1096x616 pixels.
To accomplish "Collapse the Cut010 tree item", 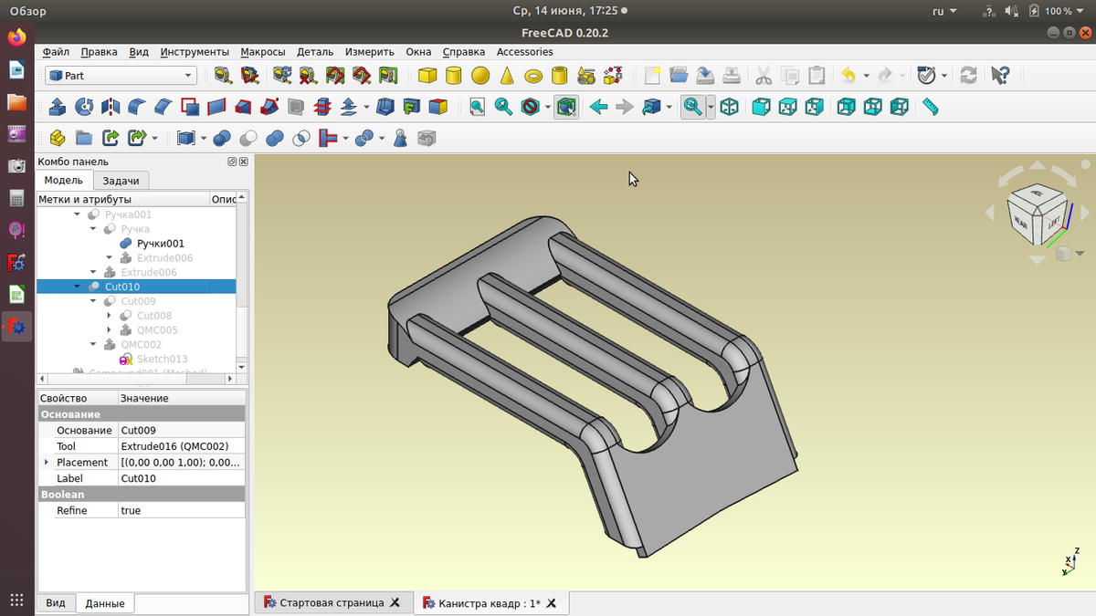I will pos(78,287).
